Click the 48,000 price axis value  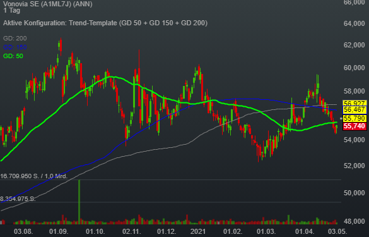pyautogui.click(x=354, y=221)
